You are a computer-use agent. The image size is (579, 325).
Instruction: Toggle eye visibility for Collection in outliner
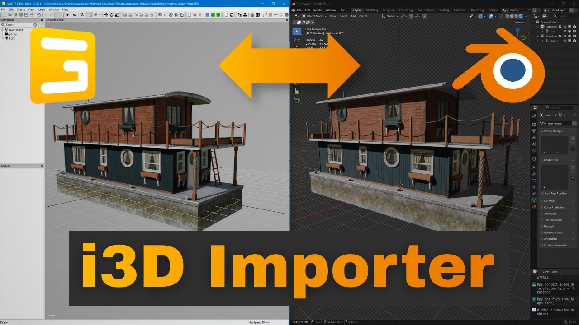pos(565,27)
